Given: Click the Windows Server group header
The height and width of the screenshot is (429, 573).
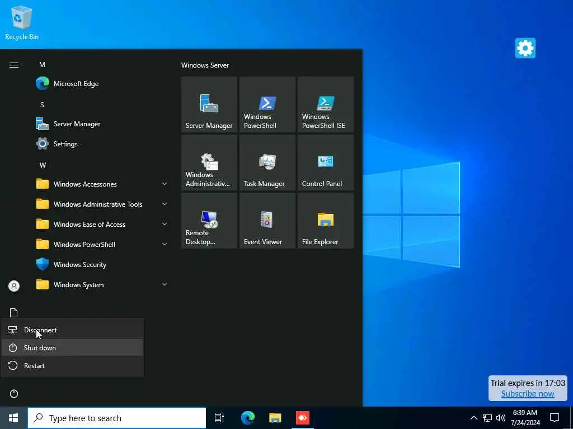Looking at the screenshot, I should coord(205,65).
